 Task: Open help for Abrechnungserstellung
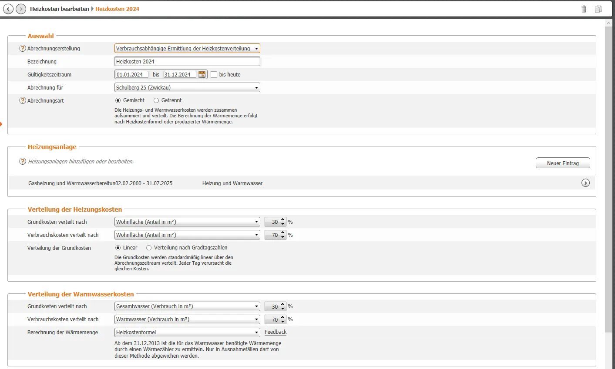click(x=23, y=48)
